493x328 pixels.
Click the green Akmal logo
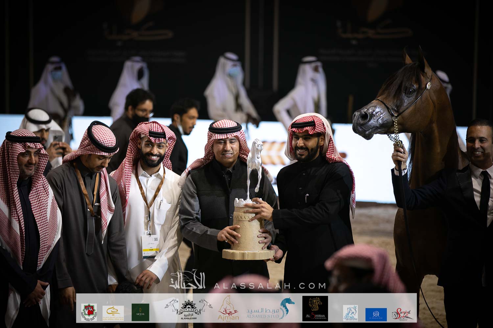140,312
